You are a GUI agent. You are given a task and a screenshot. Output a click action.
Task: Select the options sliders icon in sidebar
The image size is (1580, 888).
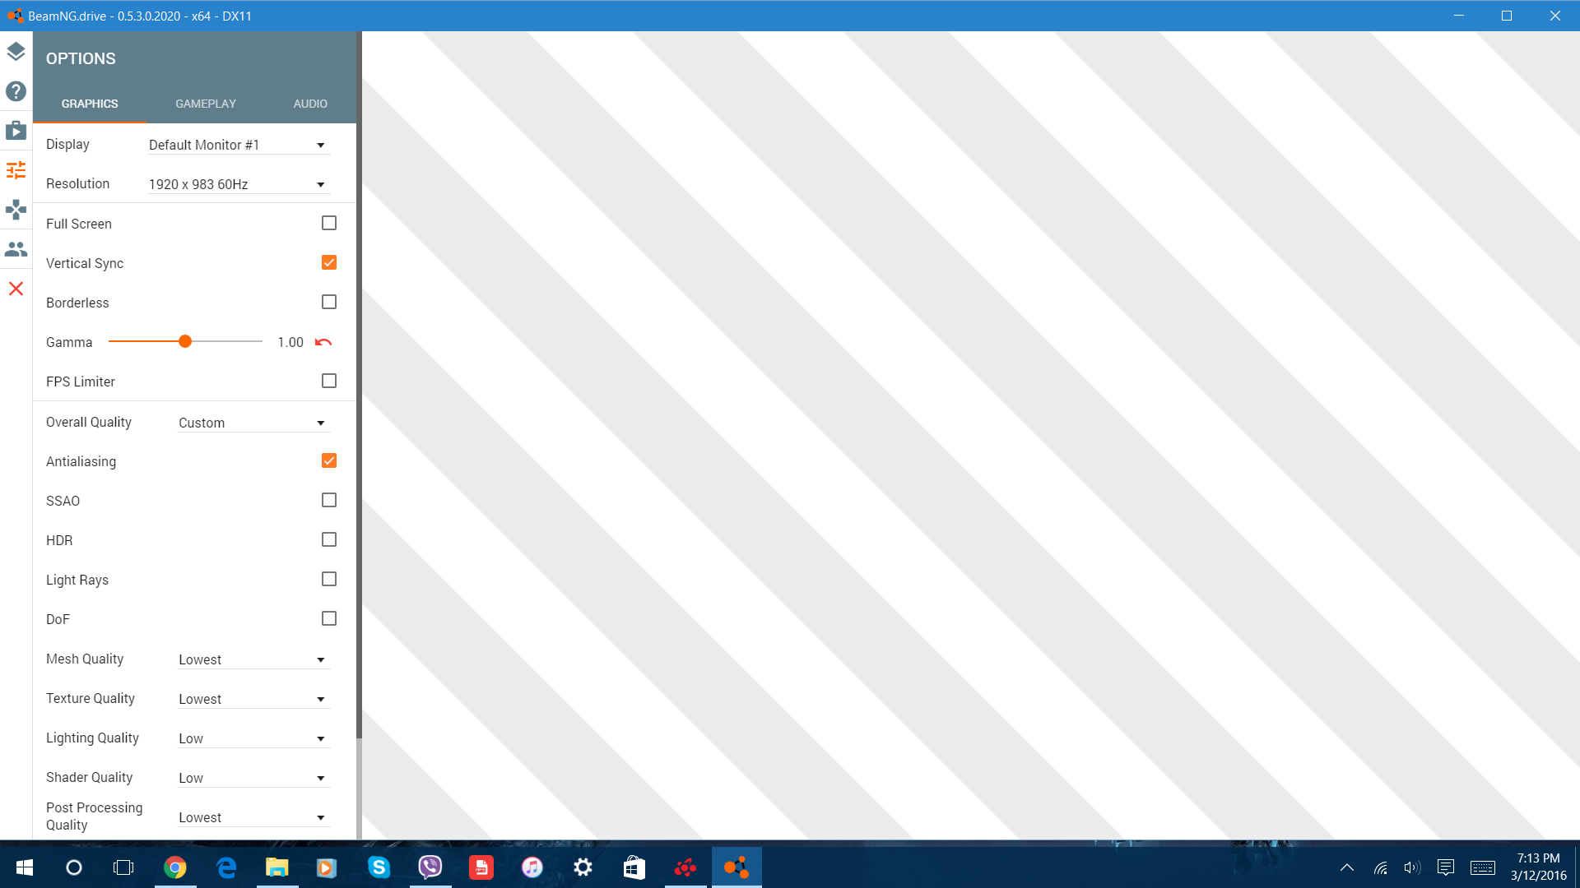16,170
